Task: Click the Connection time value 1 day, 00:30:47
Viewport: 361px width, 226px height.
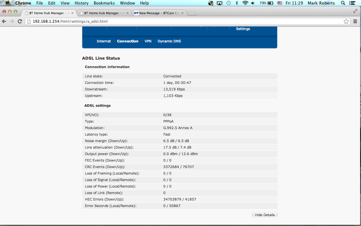Action: coord(177,83)
